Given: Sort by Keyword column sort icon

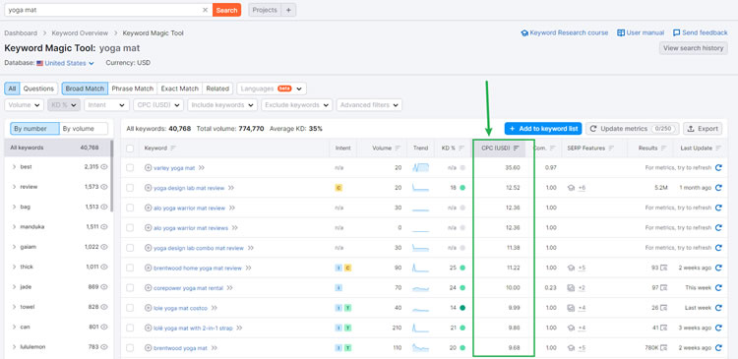Looking at the screenshot, I should tap(173, 148).
